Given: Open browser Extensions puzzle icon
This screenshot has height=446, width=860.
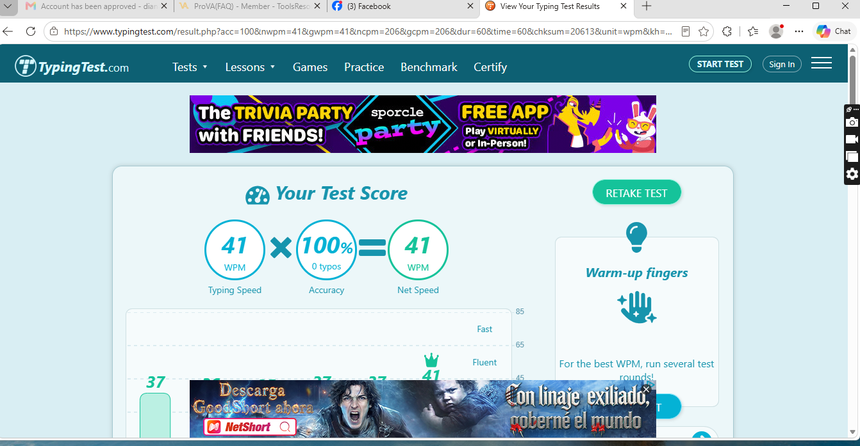Looking at the screenshot, I should (727, 31).
